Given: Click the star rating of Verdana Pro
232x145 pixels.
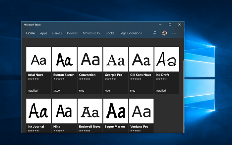Looking at the screenshot, I should (x=136, y=131).
